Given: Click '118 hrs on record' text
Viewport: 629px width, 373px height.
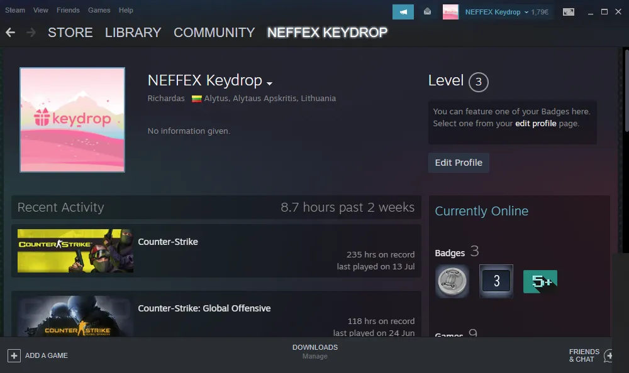Looking at the screenshot, I should 381,322.
